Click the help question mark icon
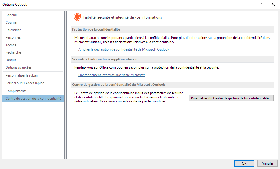The width and height of the screenshot is (280, 169). click(x=261, y=4)
